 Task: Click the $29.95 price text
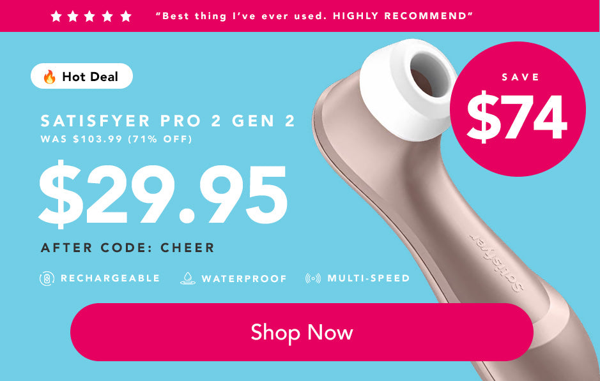coord(163,195)
